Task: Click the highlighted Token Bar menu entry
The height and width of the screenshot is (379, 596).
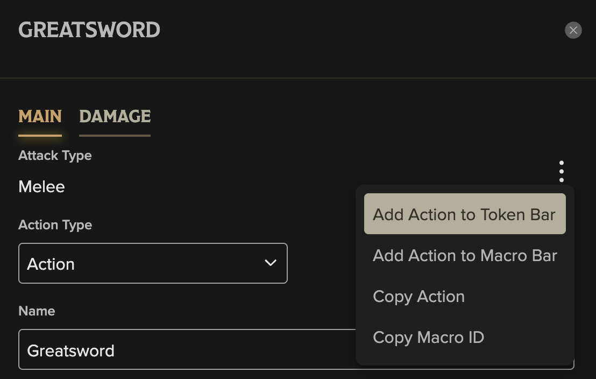Action: pyautogui.click(x=465, y=214)
